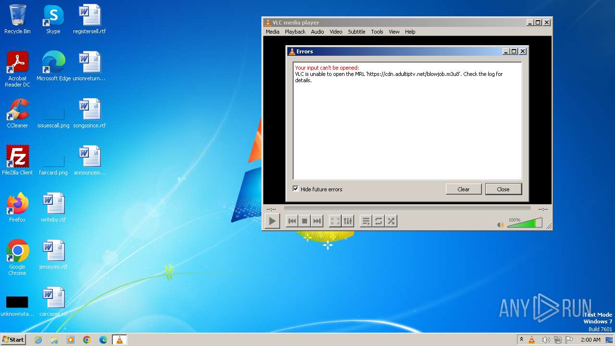The image size is (615, 346).
Task: Select CCleaner desktop shortcut
Action: [x=17, y=113]
